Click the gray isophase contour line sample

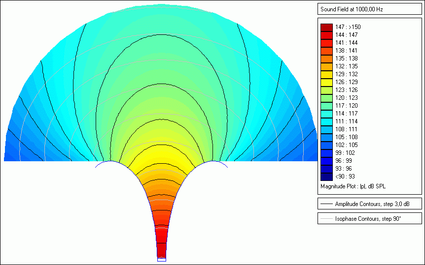326,219
